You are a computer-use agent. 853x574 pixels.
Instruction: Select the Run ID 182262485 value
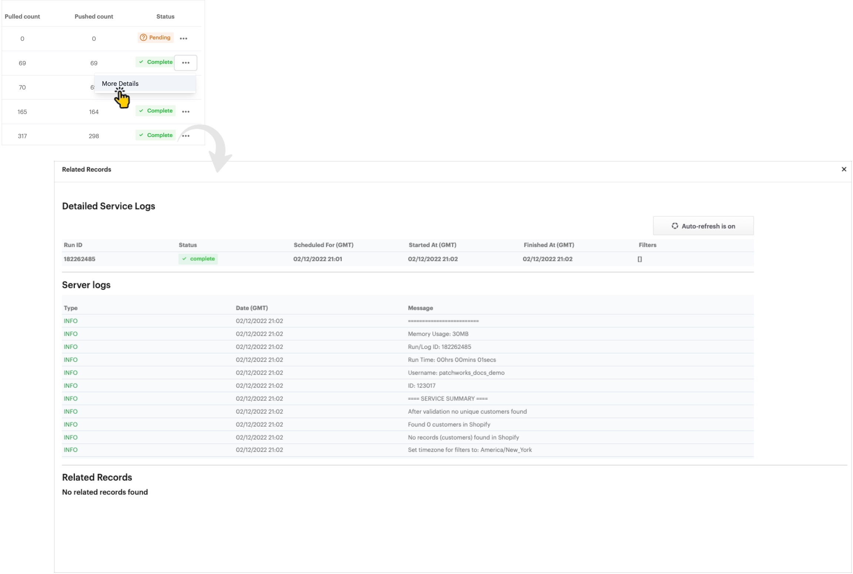coord(79,259)
